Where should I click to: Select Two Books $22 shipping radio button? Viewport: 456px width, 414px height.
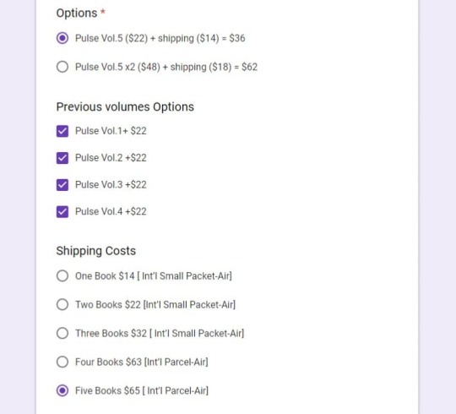coord(62,305)
